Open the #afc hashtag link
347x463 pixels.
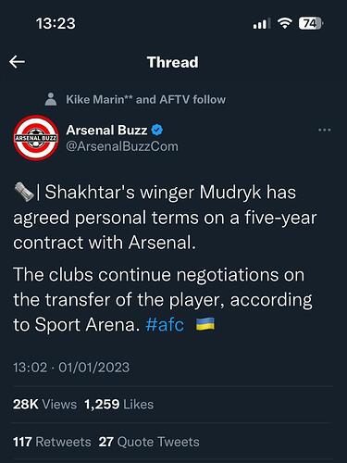point(165,325)
